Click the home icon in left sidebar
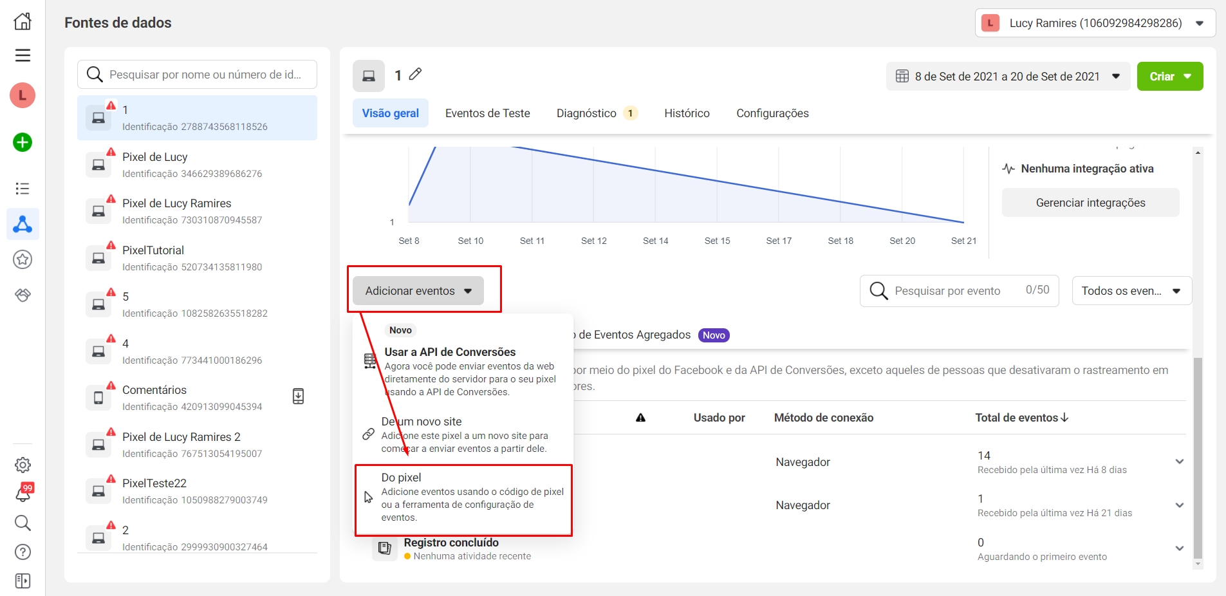1226x596 pixels. 23,21
